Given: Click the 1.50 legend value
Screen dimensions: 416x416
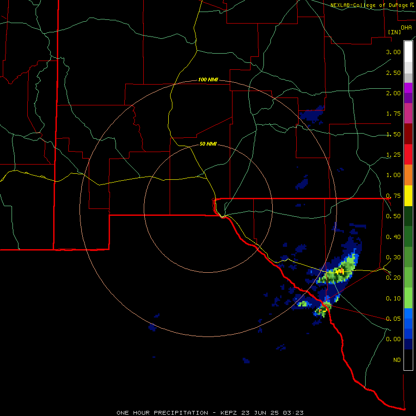Looking at the screenshot, I should click(393, 134).
